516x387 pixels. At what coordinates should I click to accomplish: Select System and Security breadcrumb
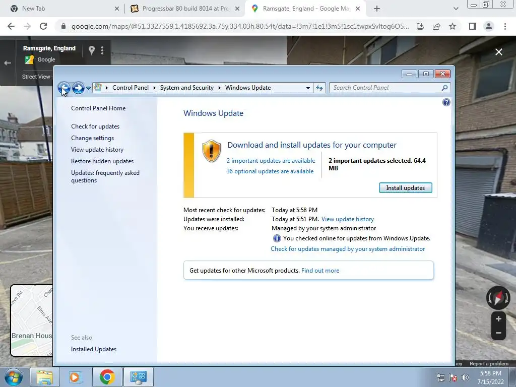186,88
